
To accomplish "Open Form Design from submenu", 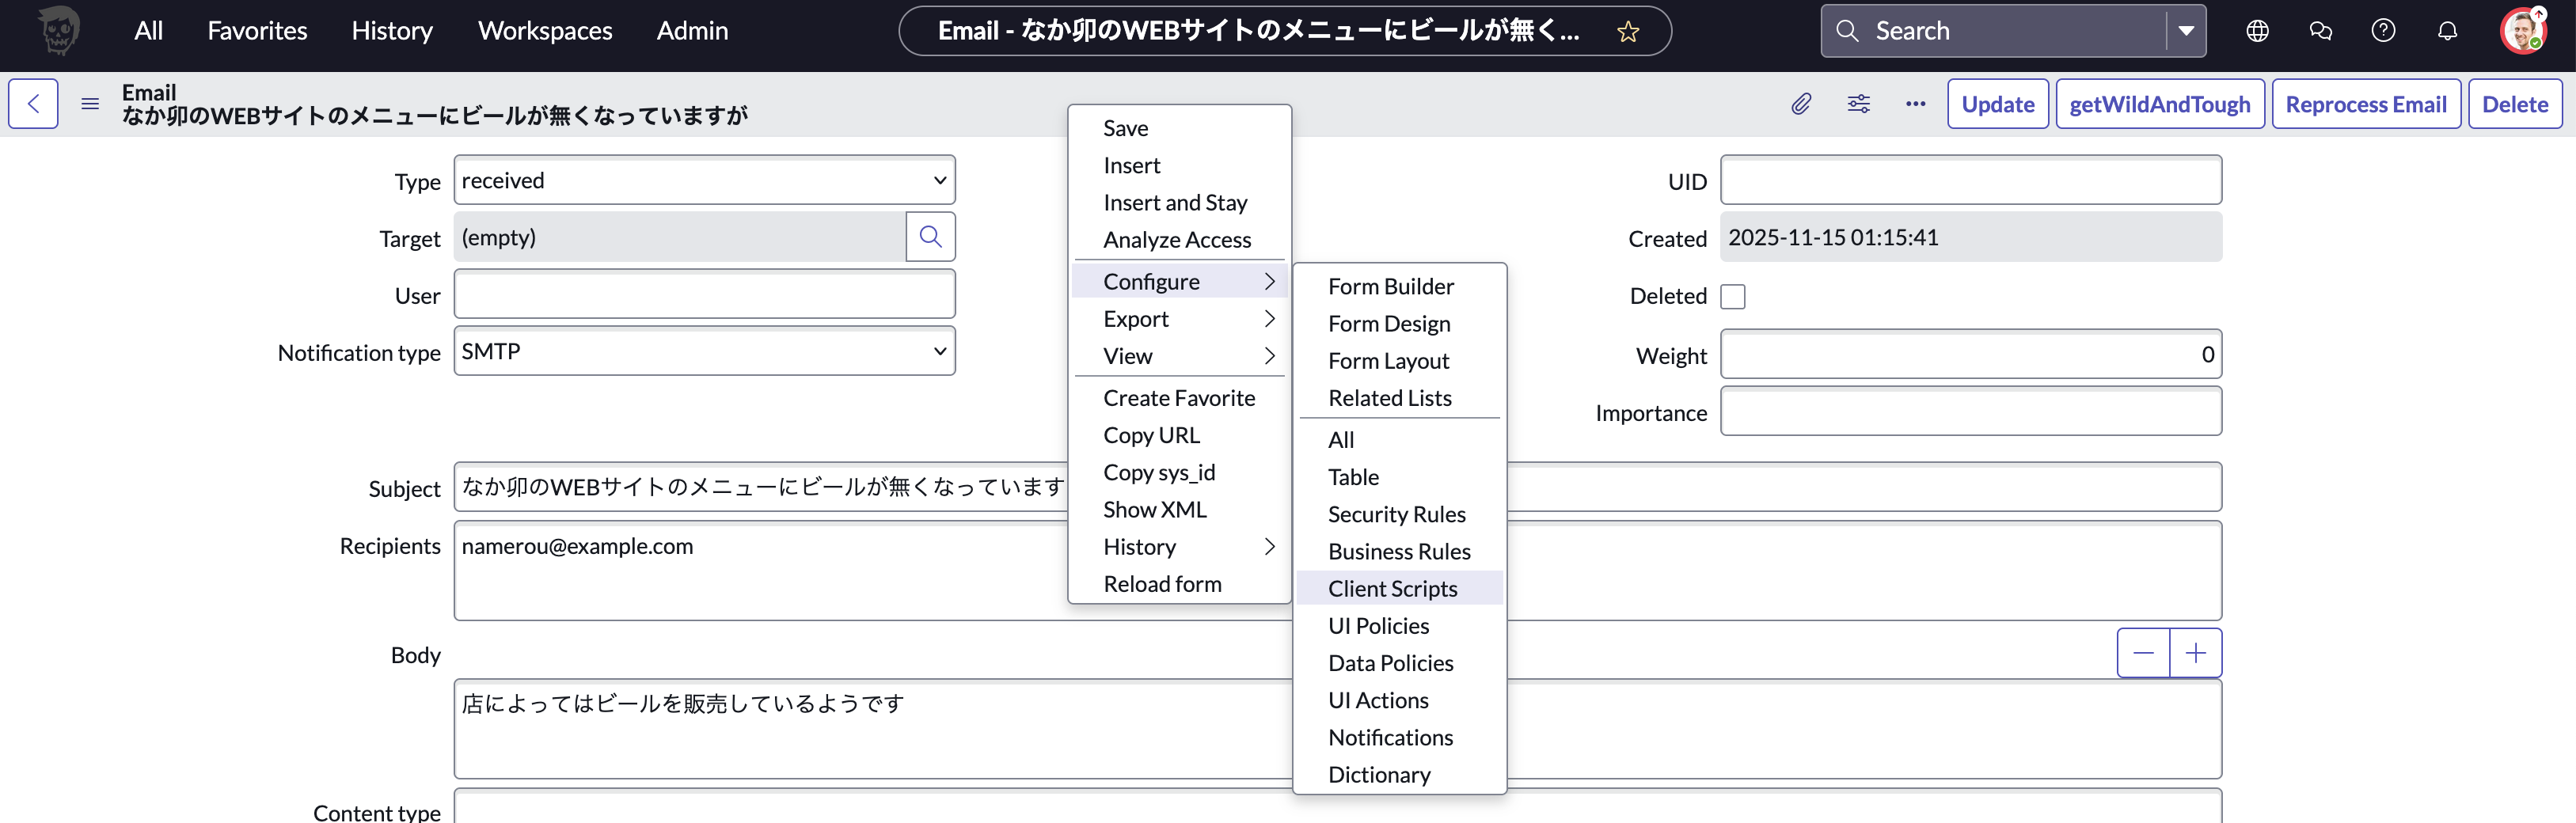I will pyautogui.click(x=1399, y=324).
